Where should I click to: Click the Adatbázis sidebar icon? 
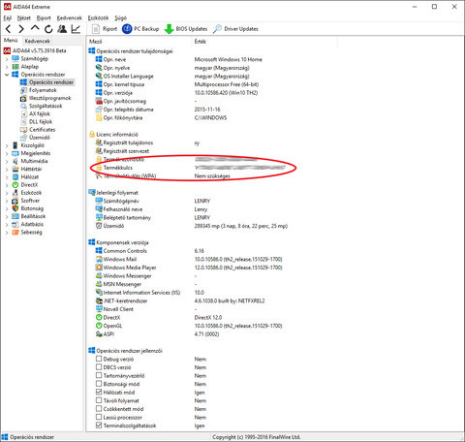15,224
